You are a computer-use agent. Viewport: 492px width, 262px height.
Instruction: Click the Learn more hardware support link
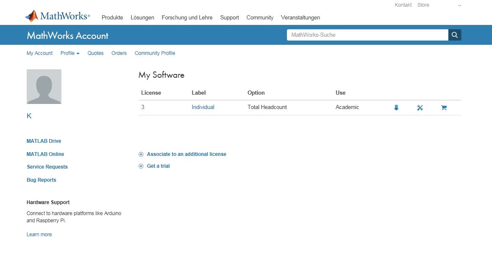(39, 235)
